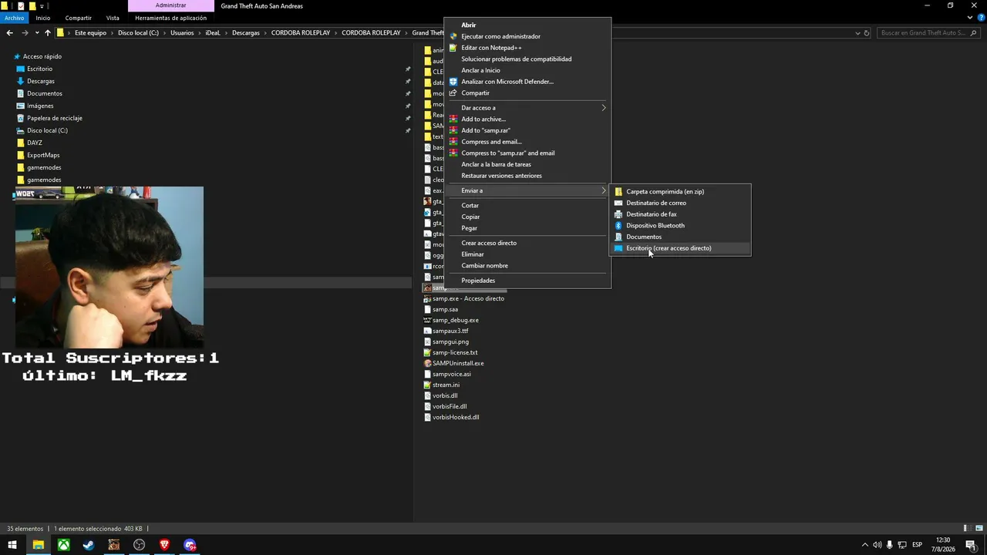Image resolution: width=987 pixels, height=555 pixels.
Task: Go back with the back arrow
Action: point(9,33)
